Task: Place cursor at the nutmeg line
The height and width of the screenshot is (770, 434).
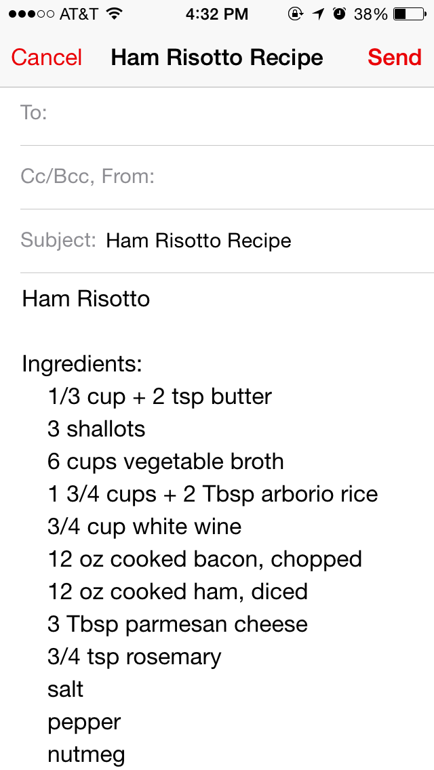Action: tap(86, 754)
